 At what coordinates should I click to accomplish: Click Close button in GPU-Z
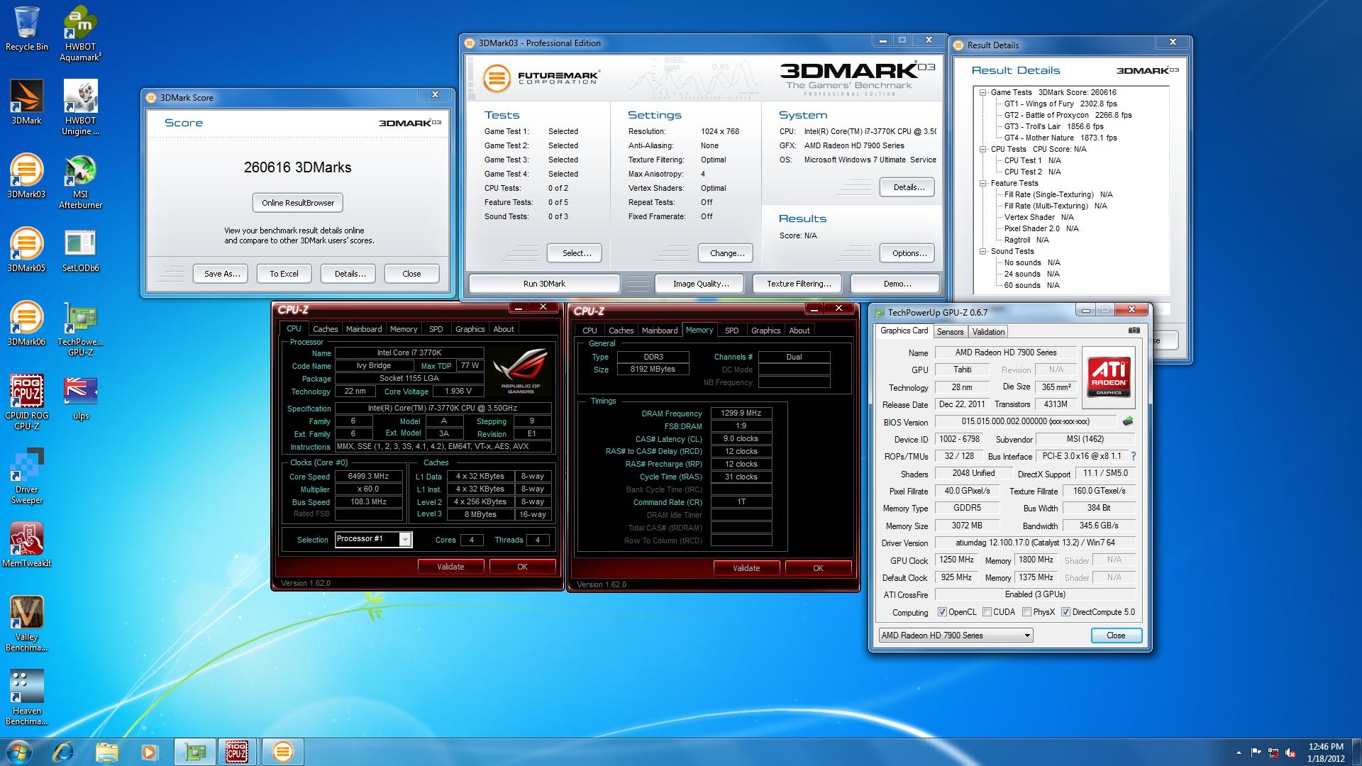1116,635
